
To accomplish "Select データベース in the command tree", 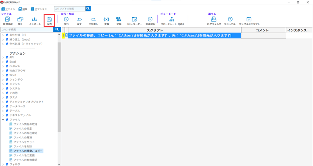I will click(x=17, y=106).
